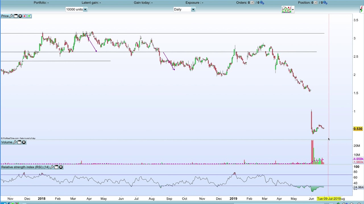Open Orders gear settings
Screen dimensions: 364x204
click(x=262, y=3)
